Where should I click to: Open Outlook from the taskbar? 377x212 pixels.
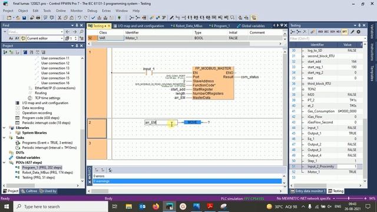coord(142,207)
